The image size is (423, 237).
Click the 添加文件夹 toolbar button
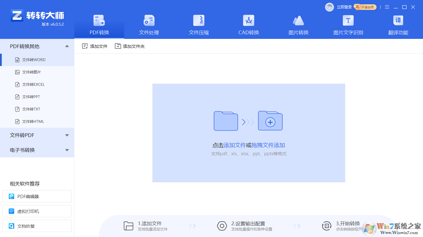tap(130, 46)
